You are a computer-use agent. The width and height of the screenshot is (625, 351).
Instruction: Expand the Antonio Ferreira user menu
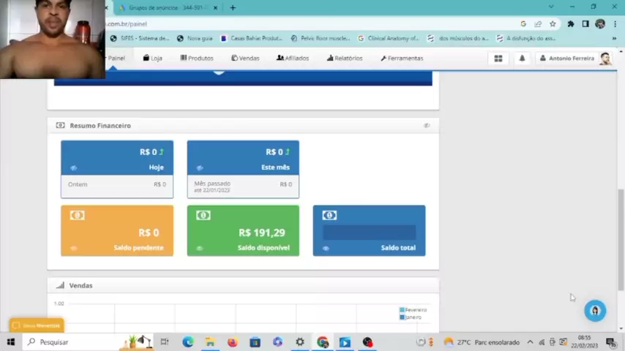point(575,58)
